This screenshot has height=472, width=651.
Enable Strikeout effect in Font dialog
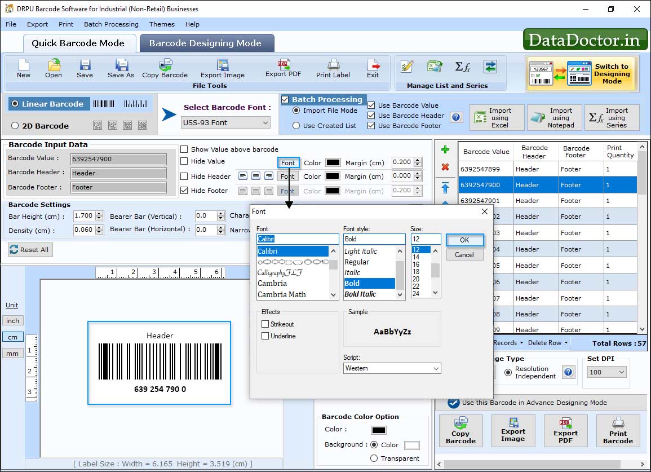[265, 324]
